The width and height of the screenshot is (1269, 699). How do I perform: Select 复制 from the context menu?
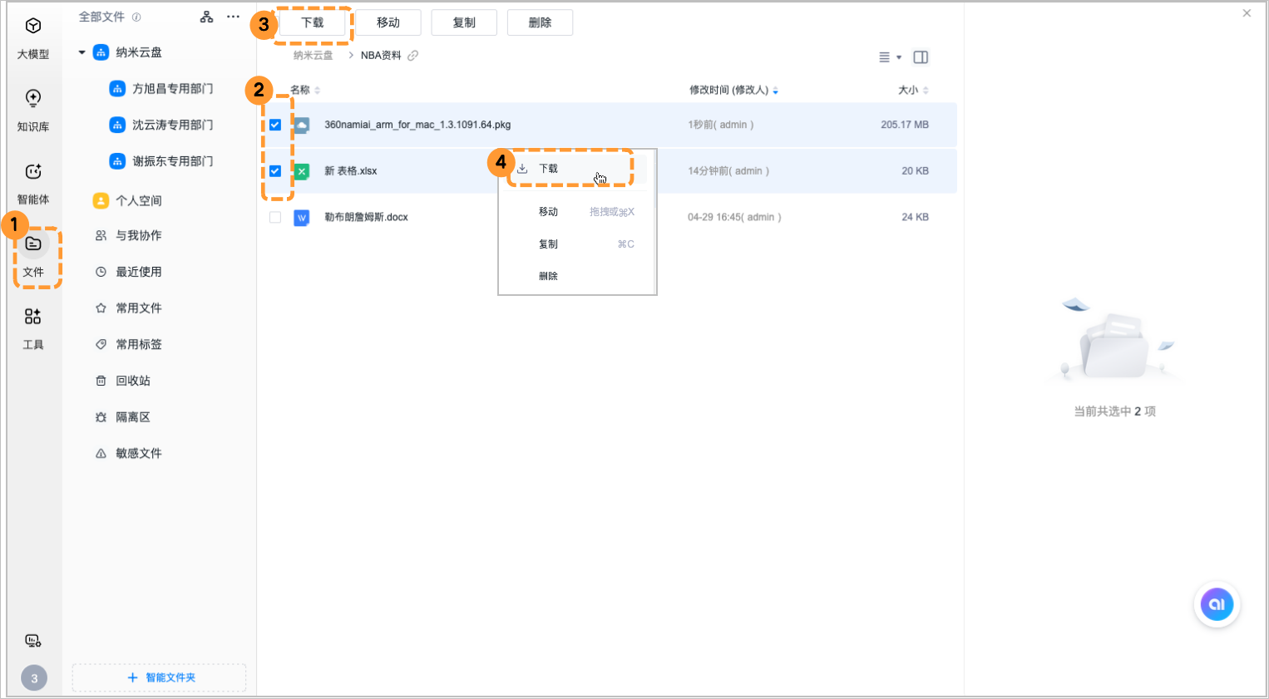click(549, 244)
